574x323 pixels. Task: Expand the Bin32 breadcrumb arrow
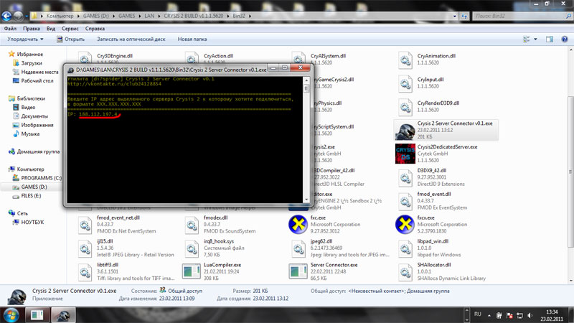(x=250, y=16)
